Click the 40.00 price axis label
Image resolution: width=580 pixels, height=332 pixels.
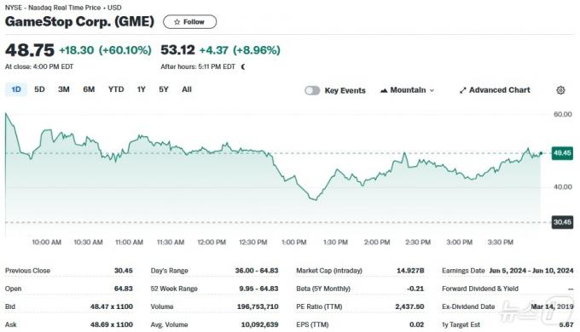click(x=563, y=187)
